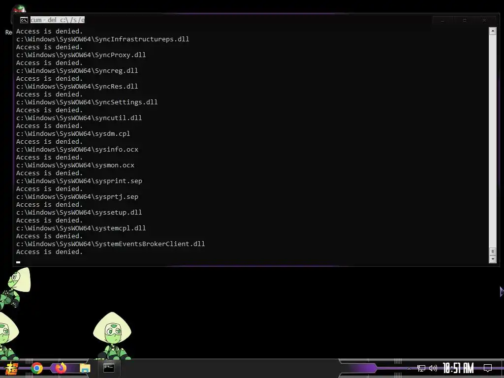The height and width of the screenshot is (378, 504).
Task: Open File Explorer from the taskbar
Action: [85, 368]
